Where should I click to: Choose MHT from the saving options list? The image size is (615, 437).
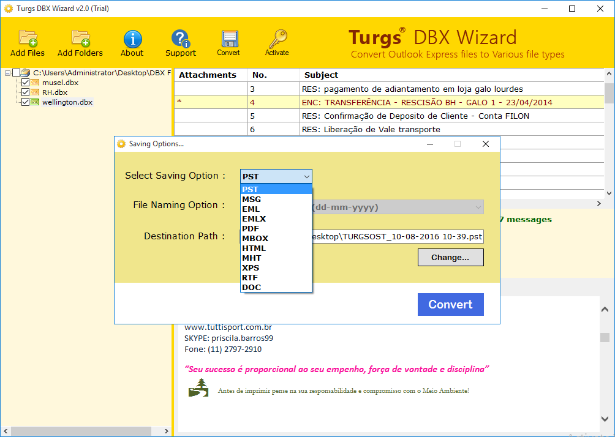pyautogui.click(x=276, y=258)
